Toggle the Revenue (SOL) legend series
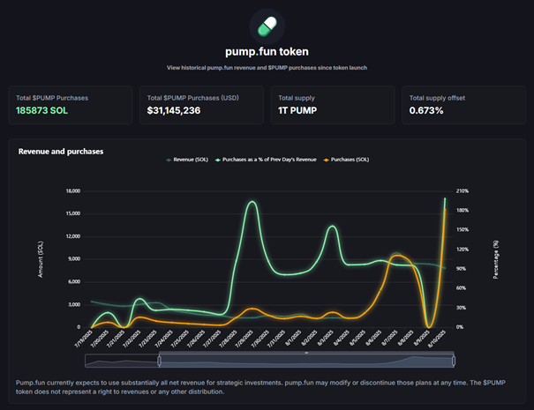Image resolution: width=534 pixels, height=410 pixels. pyautogui.click(x=187, y=160)
